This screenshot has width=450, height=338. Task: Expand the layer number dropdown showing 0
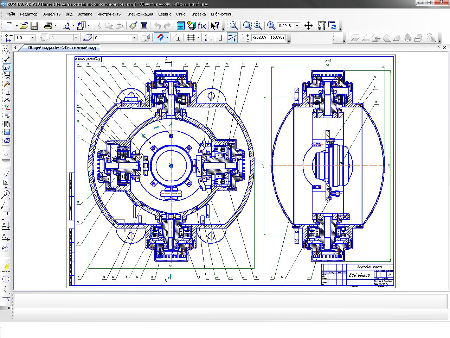click(134, 38)
